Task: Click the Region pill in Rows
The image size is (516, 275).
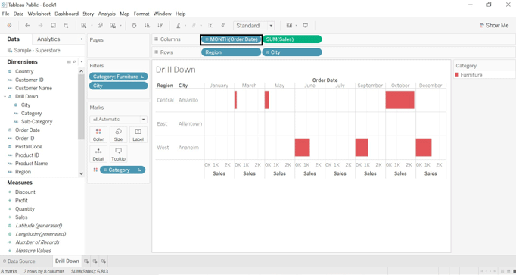Action: coord(231,52)
